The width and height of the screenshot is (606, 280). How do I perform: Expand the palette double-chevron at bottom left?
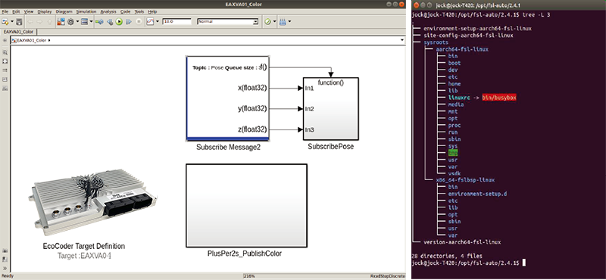[5, 268]
